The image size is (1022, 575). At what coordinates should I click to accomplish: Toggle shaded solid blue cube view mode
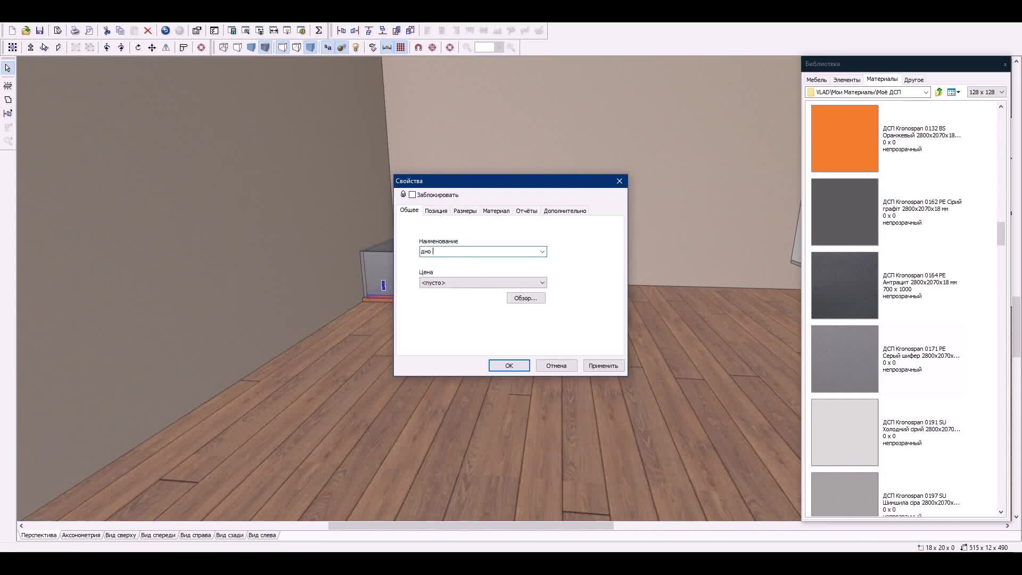pos(251,47)
